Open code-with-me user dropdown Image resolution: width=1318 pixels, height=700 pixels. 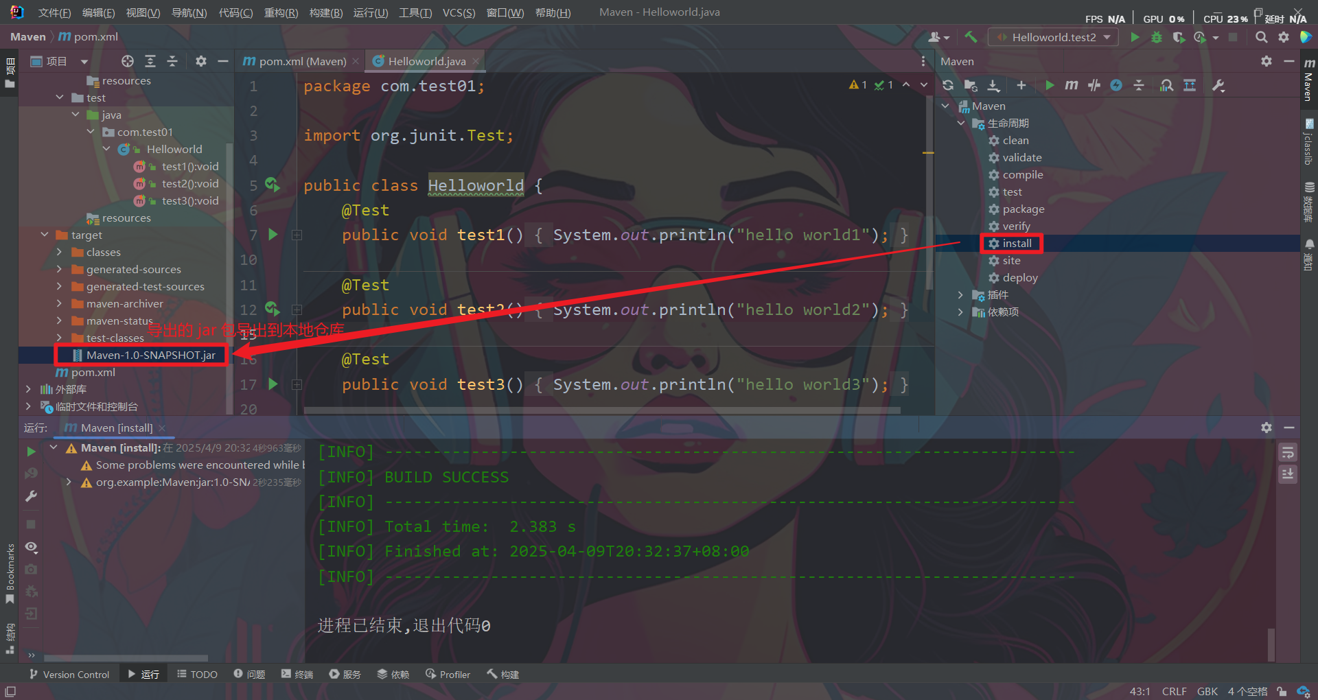(x=938, y=37)
